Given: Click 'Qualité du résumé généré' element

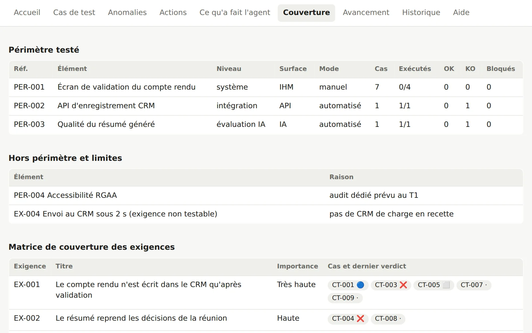Looking at the screenshot, I should click(x=106, y=125).
